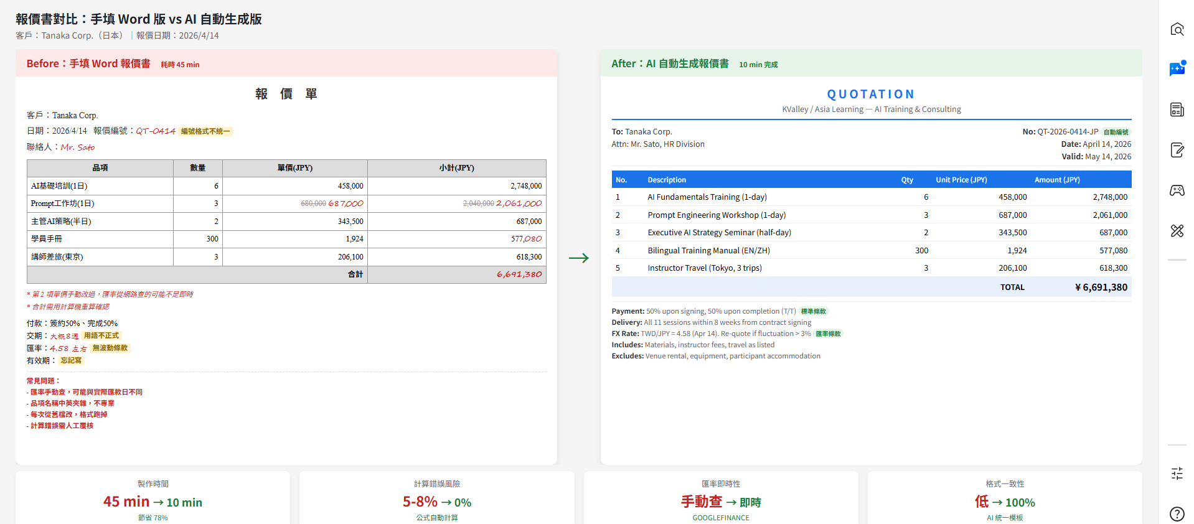The width and height of the screenshot is (1194, 524).
Task: Click the 格式一致性 低 → 100% card
Action: tap(1005, 498)
